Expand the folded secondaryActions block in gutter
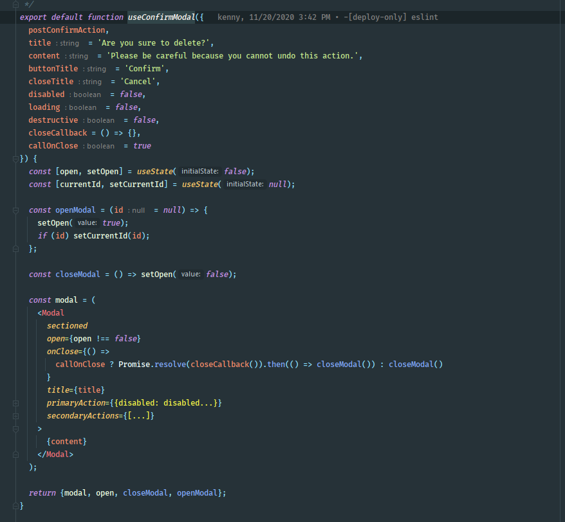The width and height of the screenshot is (565, 522). point(14,416)
